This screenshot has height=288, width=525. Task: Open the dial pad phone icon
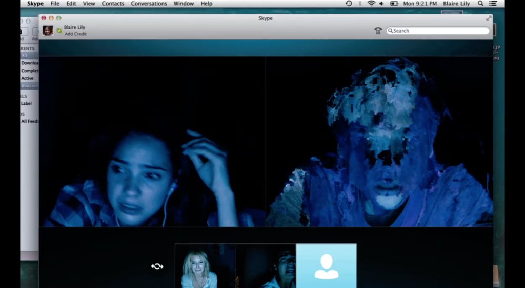point(378,31)
